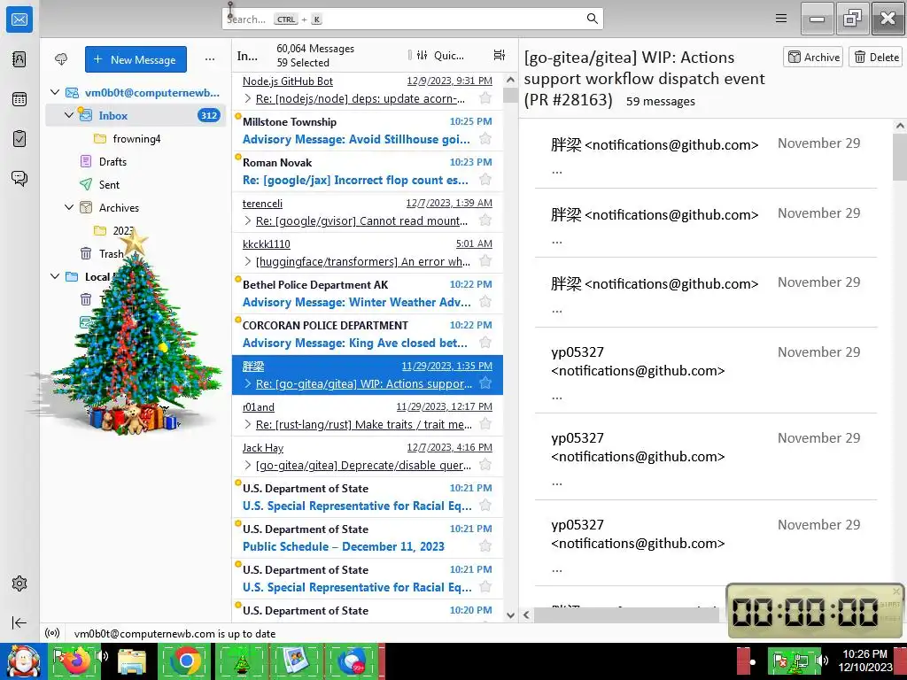Open the Calendar space icon
Viewport: 907px width, 680px height.
(19, 99)
